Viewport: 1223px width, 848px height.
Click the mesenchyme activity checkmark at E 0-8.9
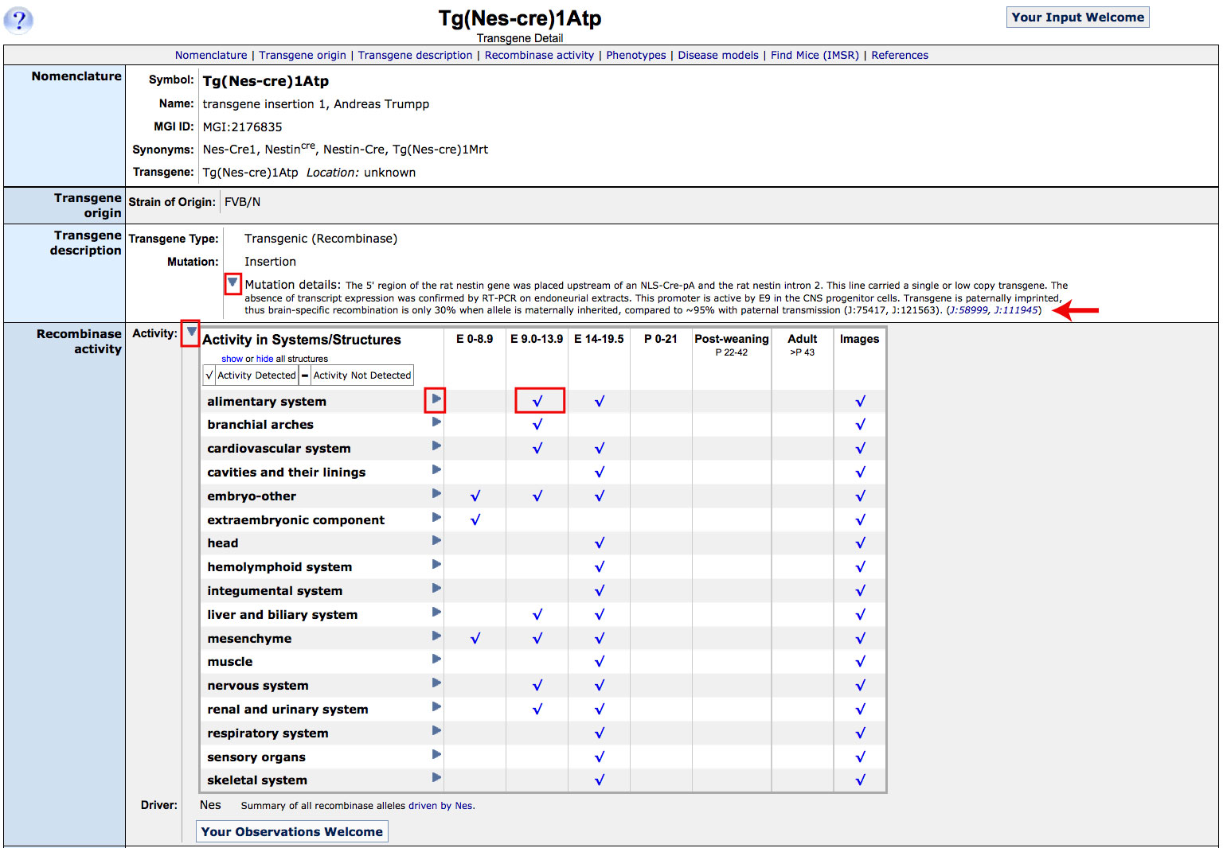[x=475, y=637]
